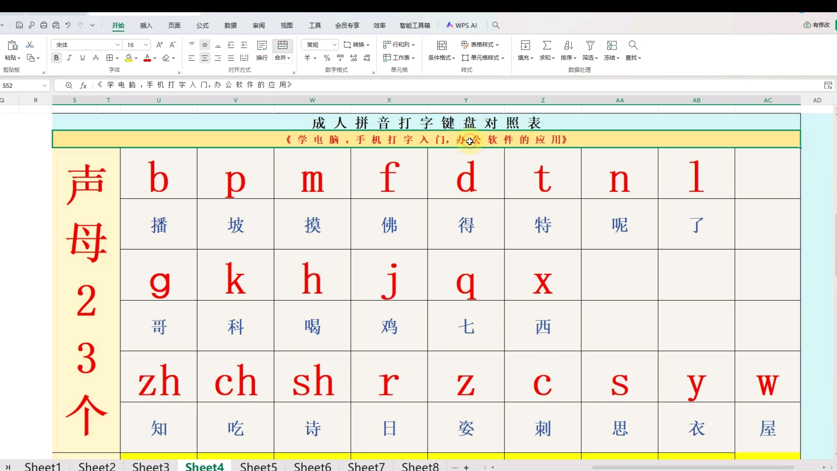
Task: Click the Paste clipboard icon
Action: [13, 45]
